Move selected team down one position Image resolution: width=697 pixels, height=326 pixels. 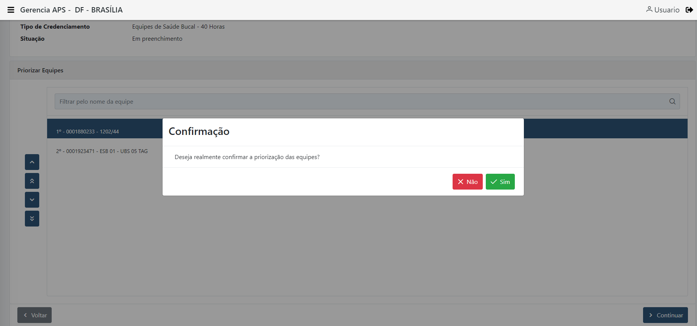point(32,200)
